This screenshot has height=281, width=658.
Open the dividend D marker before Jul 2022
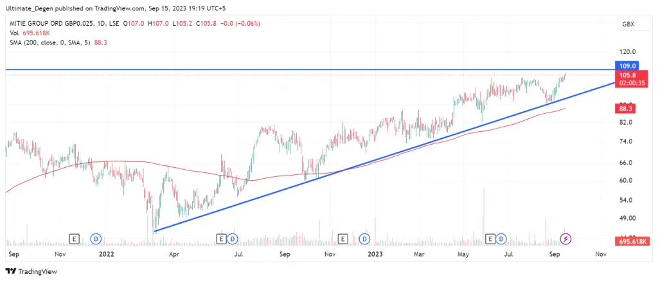click(233, 239)
